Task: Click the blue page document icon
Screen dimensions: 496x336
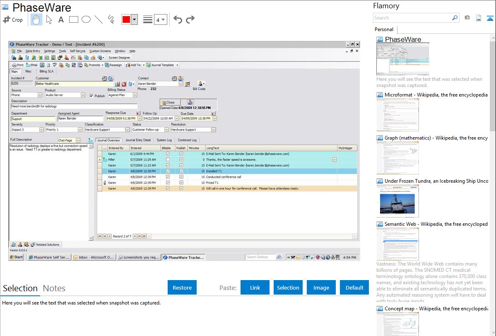Action: coord(479,18)
